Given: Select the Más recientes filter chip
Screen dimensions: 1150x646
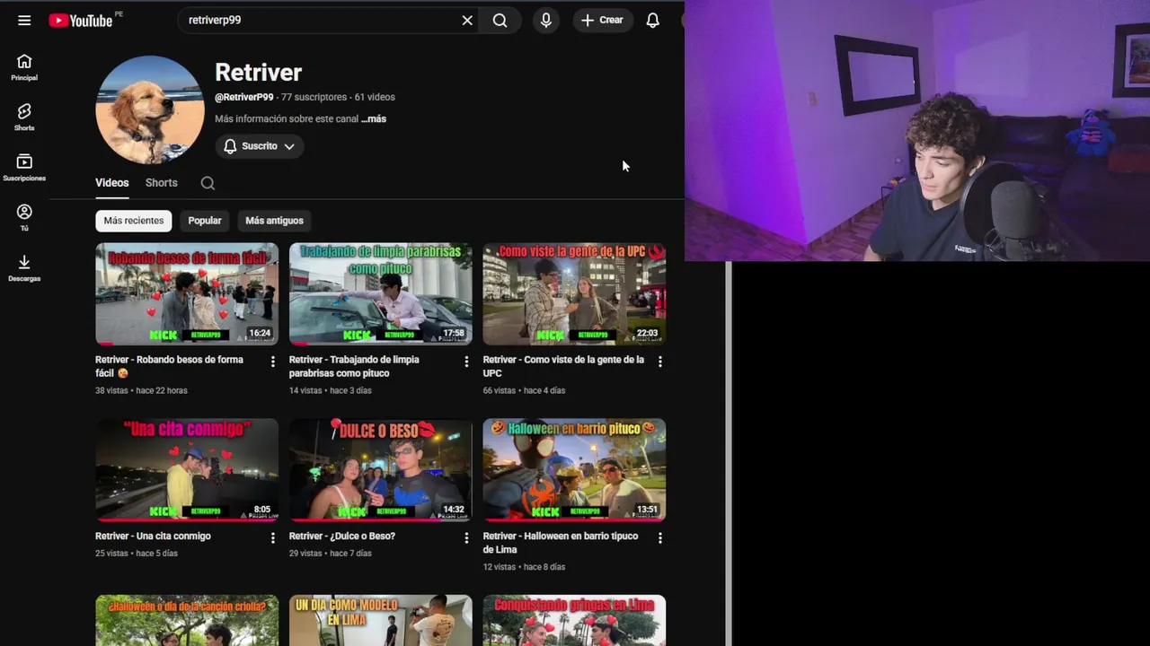Looking at the screenshot, I should point(134,221).
